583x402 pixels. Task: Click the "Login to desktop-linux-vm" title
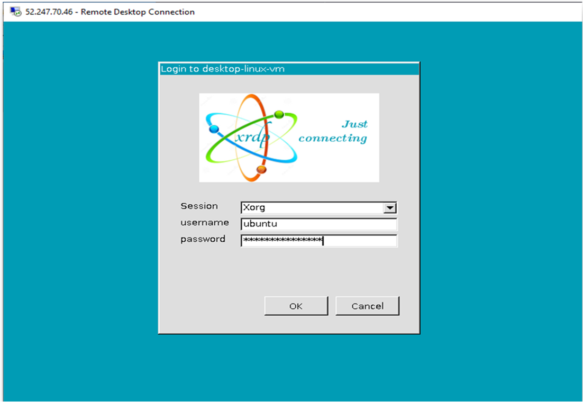223,69
